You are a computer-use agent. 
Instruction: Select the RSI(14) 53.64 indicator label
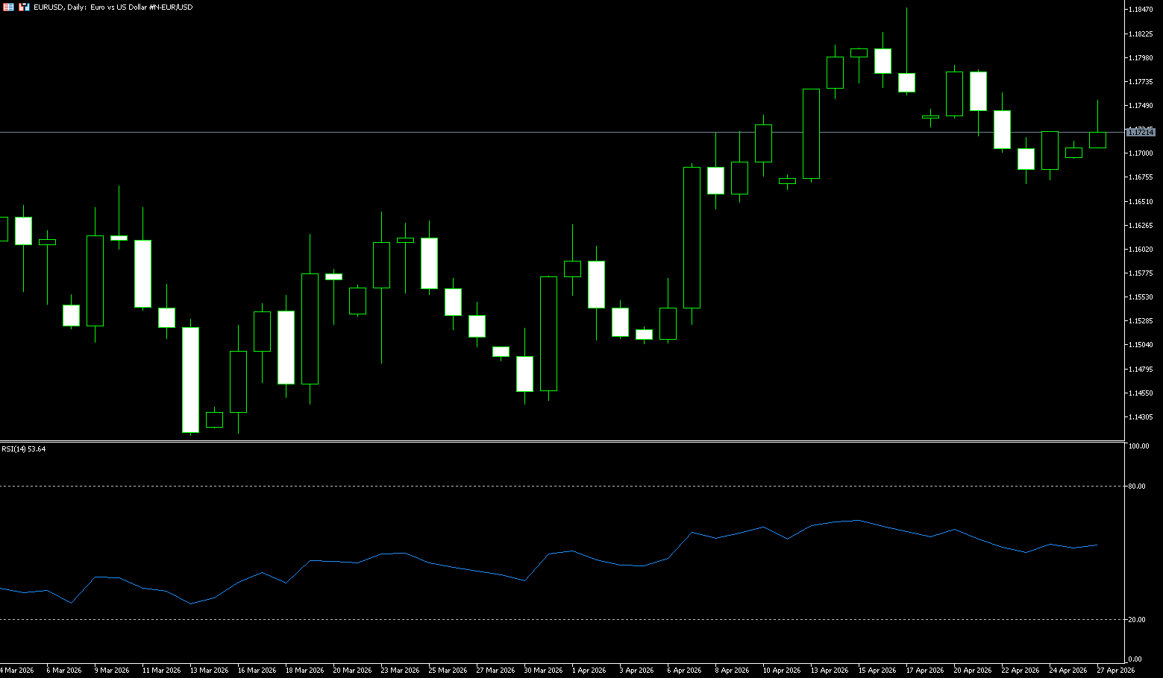click(x=23, y=449)
